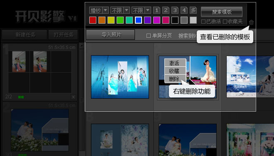Pick the green color swatch
Viewport: 274px width, 156px height.
(x=120, y=20)
